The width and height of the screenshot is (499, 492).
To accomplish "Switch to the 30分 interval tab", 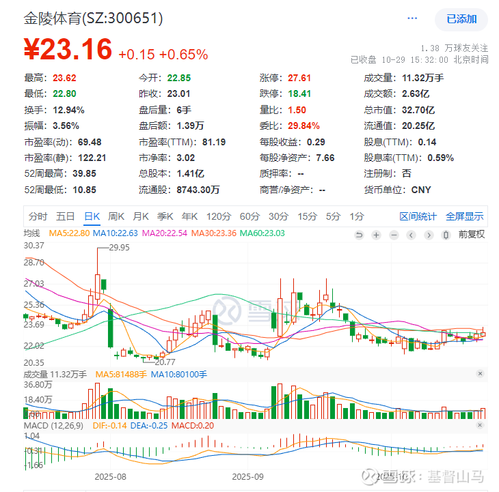I will [278, 216].
